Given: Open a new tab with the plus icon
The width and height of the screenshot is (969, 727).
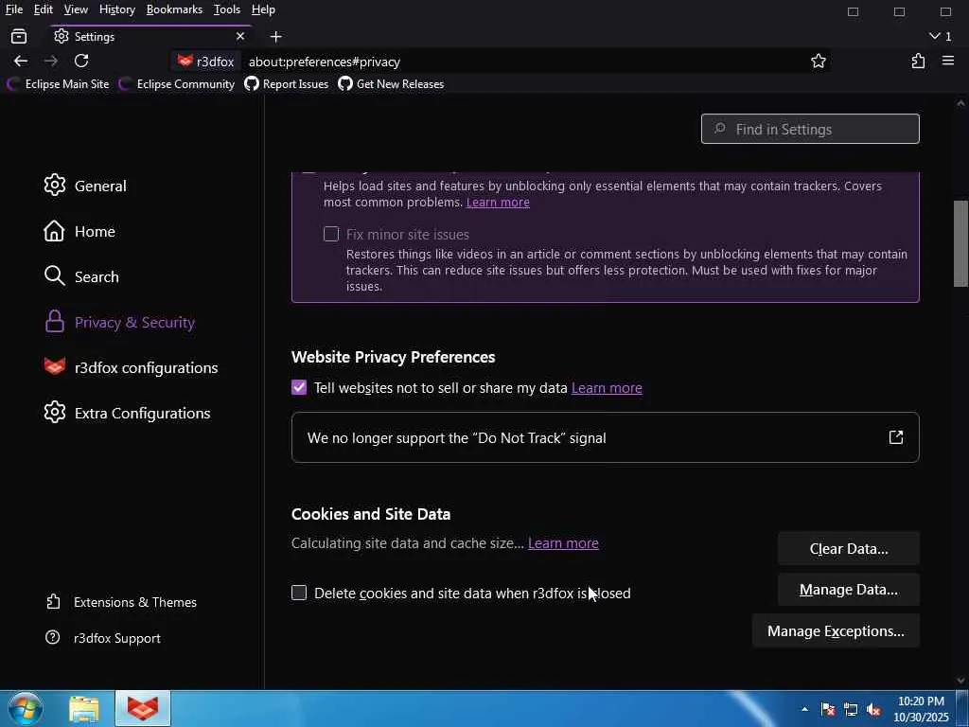Looking at the screenshot, I should (276, 37).
